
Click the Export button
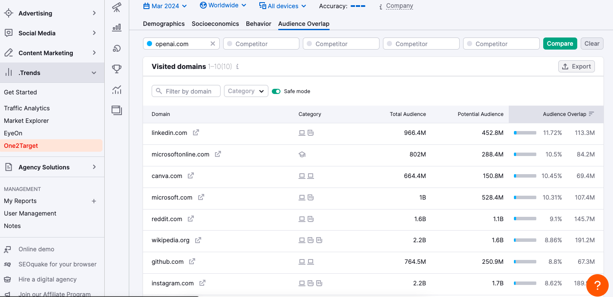click(576, 66)
